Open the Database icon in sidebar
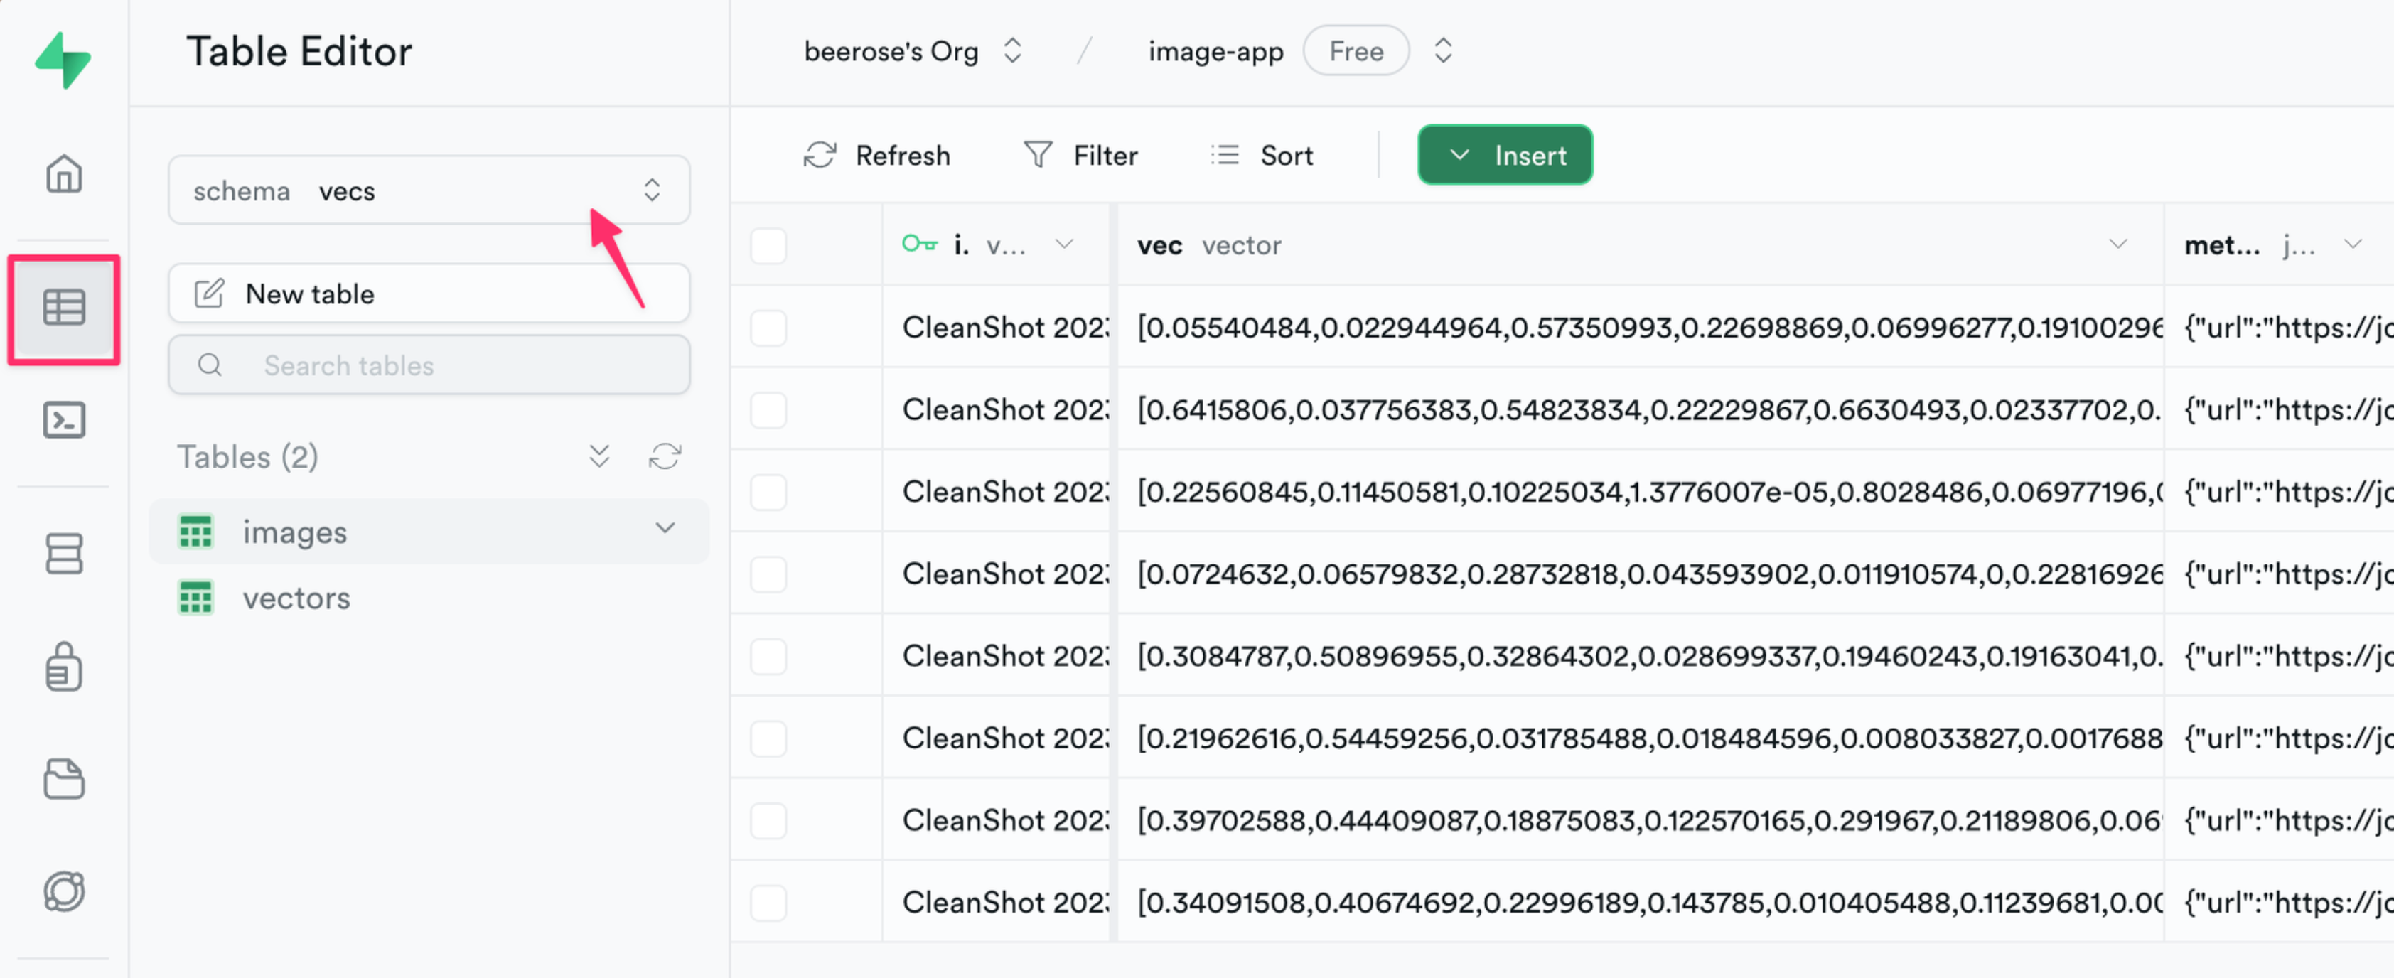2394x978 pixels. (63, 554)
